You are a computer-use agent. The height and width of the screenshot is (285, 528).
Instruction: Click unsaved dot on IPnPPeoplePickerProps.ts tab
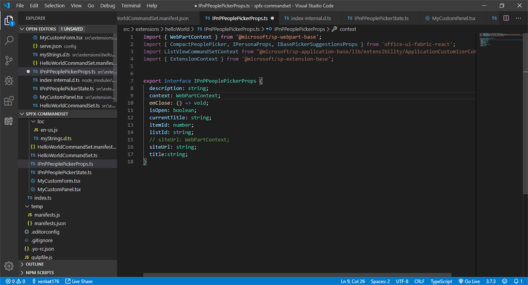click(x=272, y=18)
